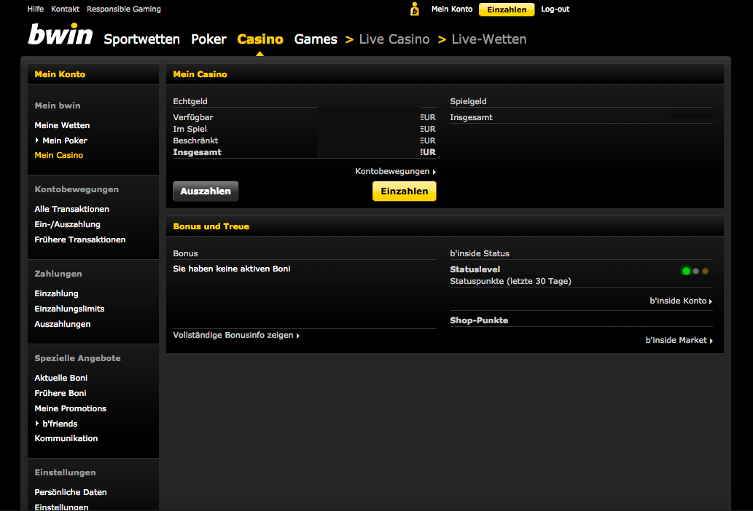Click 'Sie haben keine aktiven Boni' text
Screen dimensions: 753x511
(x=232, y=269)
